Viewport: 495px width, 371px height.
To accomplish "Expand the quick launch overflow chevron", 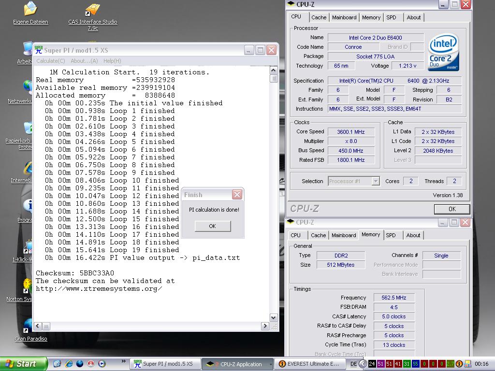I will point(124,361).
